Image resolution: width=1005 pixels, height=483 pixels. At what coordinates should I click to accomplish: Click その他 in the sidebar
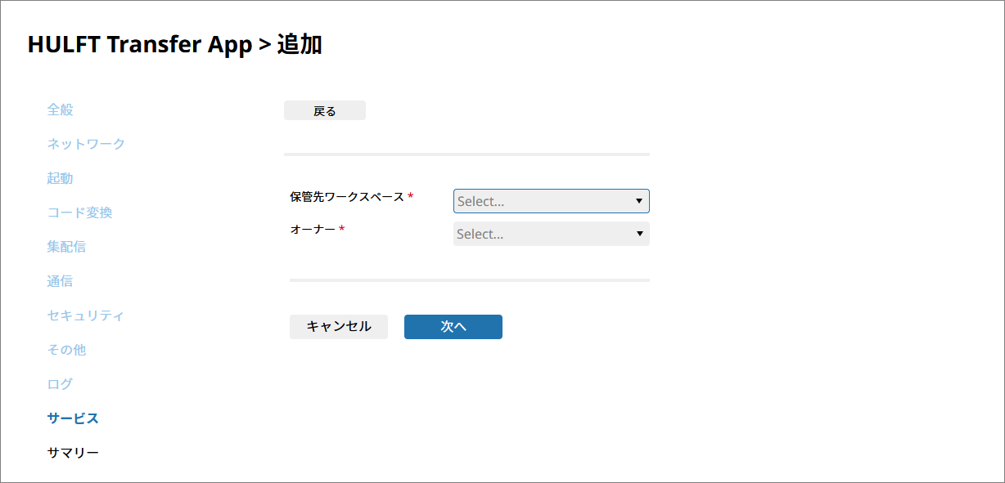click(x=66, y=350)
